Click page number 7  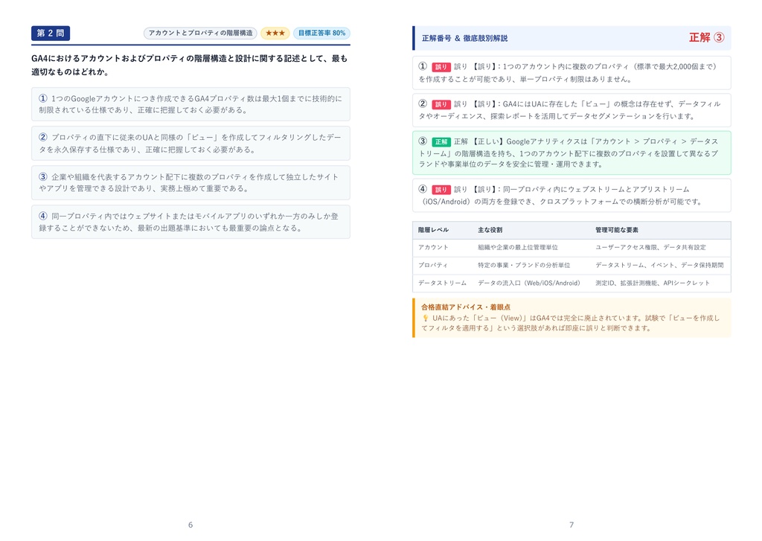571,525
